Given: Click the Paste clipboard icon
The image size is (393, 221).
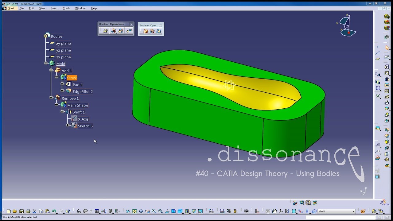Looking at the screenshot, I should click(47, 211).
